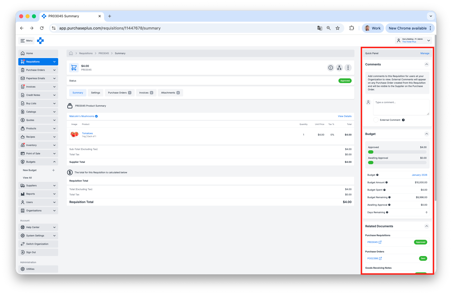The height and width of the screenshot is (295, 452).
Task: Open browser zoom magnifier icon
Action: (x=329, y=28)
